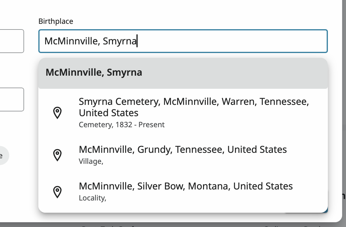346x227 pixels.
Task: Choose Smyrna Cemetery, McMinnville, Warren, Tennessee suggestion
Action: (x=194, y=107)
